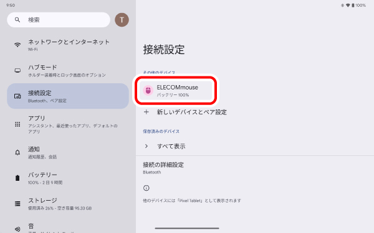Open the search settings field
Screen dimensions: 374x233
click(x=59, y=20)
